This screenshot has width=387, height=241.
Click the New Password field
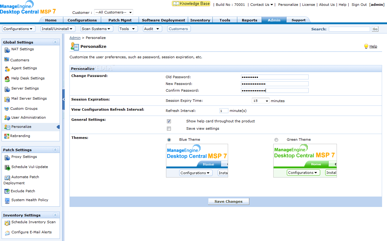click(x=274, y=84)
